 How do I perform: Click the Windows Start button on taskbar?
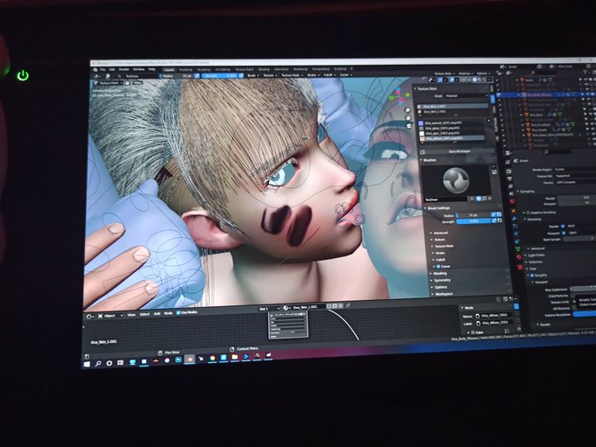click(x=87, y=364)
